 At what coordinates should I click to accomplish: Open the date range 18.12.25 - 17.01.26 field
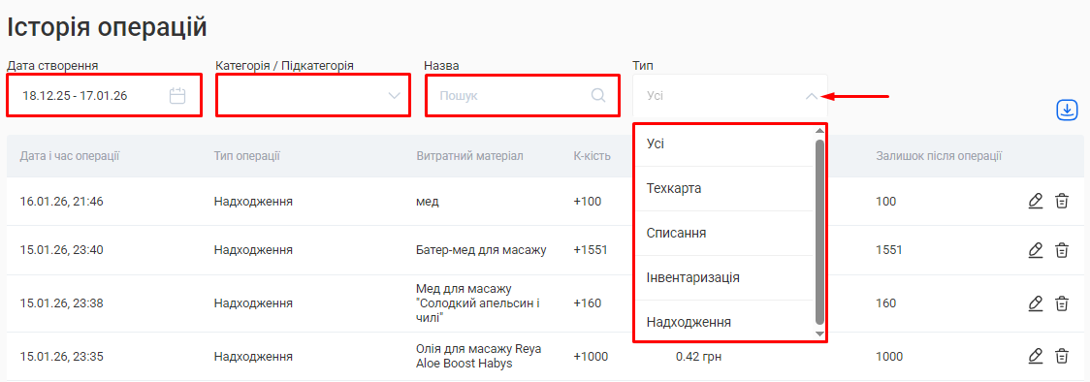tap(105, 95)
